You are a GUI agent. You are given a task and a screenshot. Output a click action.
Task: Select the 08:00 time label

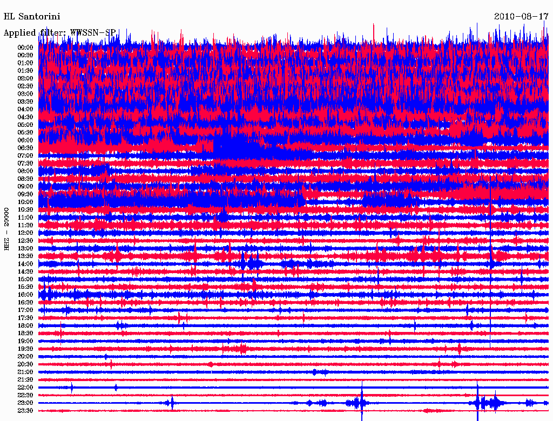click(25, 171)
